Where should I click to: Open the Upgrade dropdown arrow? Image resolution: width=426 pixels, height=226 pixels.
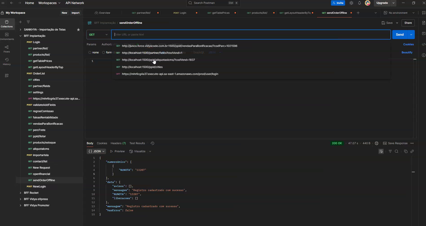coord(393,3)
